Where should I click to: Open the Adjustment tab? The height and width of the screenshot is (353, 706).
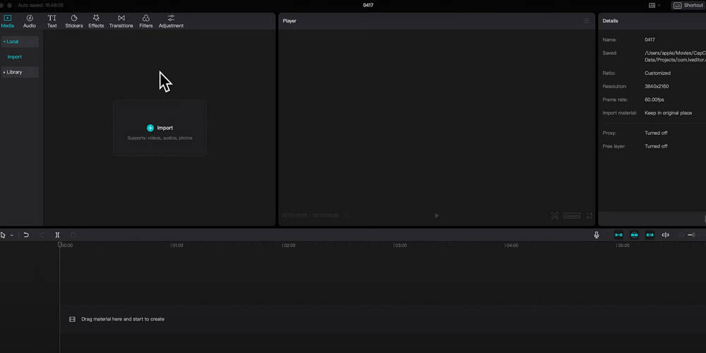[x=171, y=21]
